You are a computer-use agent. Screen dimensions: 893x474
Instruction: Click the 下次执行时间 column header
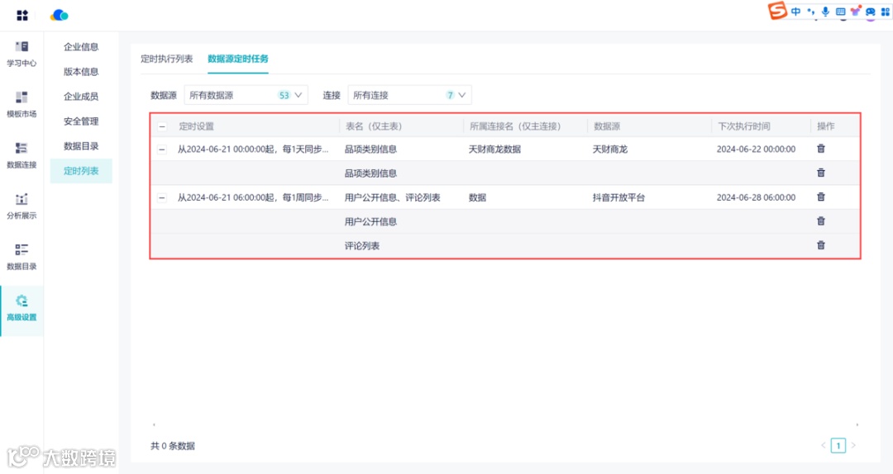click(x=744, y=126)
